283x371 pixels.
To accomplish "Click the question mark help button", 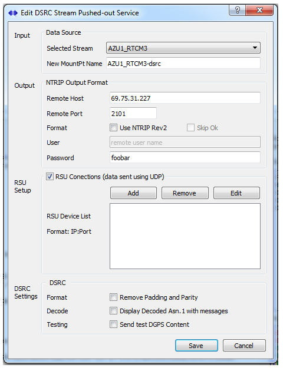I will [237, 10].
